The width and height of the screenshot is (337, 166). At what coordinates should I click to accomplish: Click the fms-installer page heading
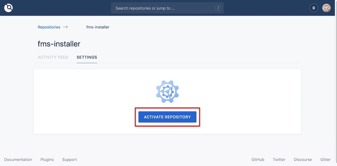click(59, 44)
